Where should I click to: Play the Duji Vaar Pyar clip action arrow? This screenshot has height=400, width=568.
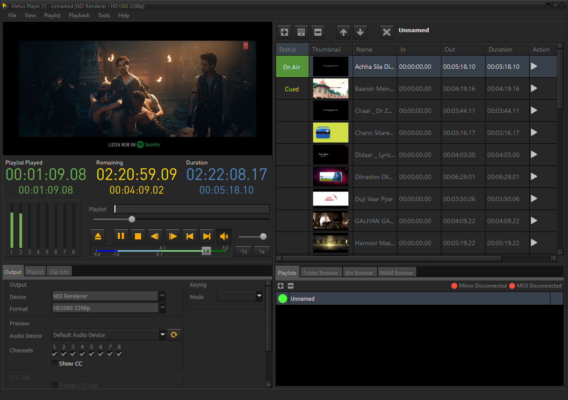(534, 198)
